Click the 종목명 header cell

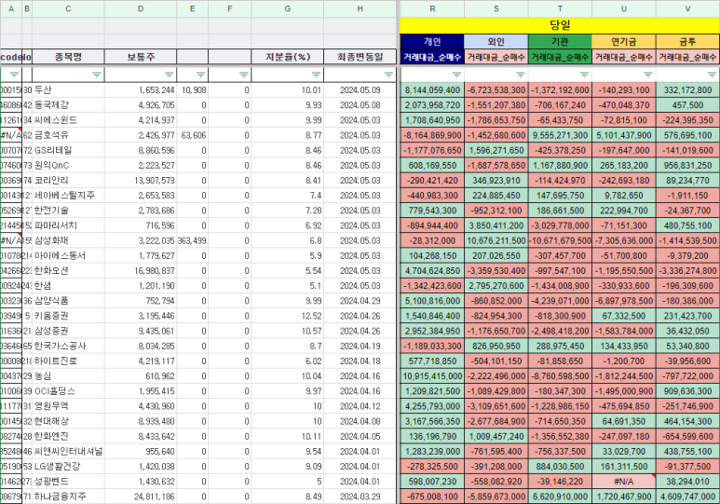[x=68, y=57]
